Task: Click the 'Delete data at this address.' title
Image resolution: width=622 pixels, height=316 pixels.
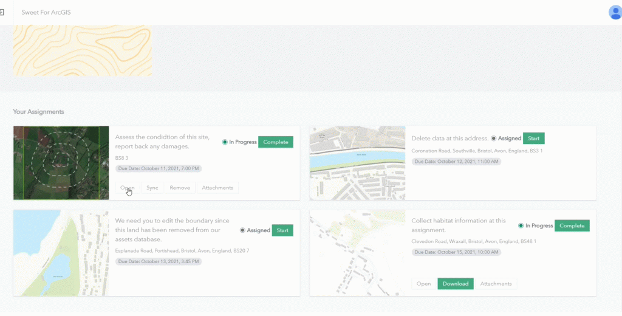Action: 450,139
